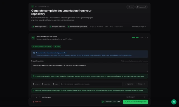Click the Ships as Markdown PDF Word Confluence text
The width and height of the screenshot is (179, 107).
click(107, 27)
